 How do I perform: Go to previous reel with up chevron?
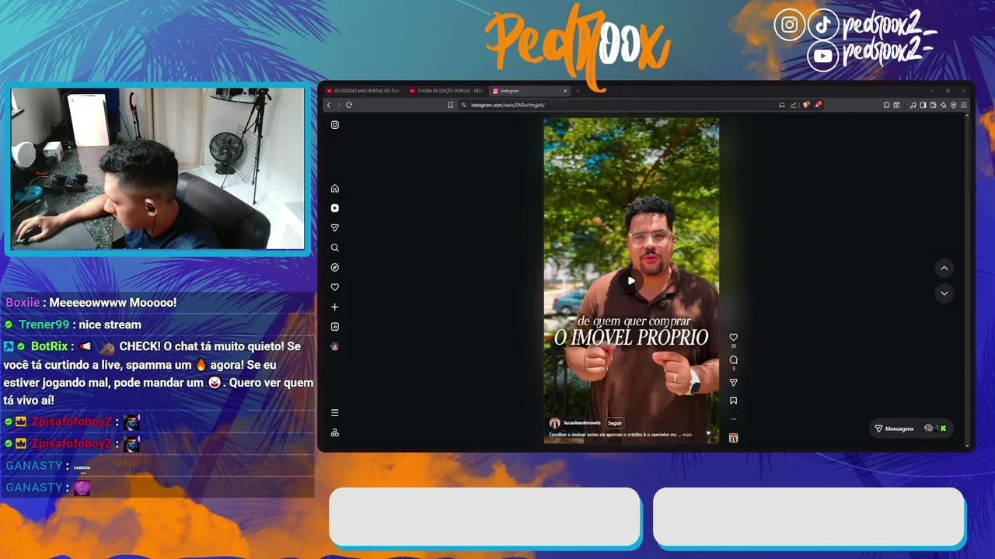(x=944, y=268)
